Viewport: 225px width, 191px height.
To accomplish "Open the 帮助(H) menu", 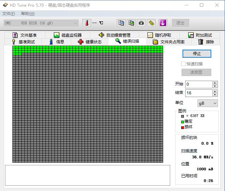I will click(x=28, y=14).
